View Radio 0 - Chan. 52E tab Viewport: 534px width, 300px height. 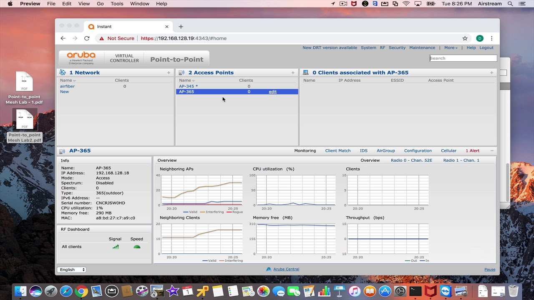pyautogui.click(x=411, y=160)
